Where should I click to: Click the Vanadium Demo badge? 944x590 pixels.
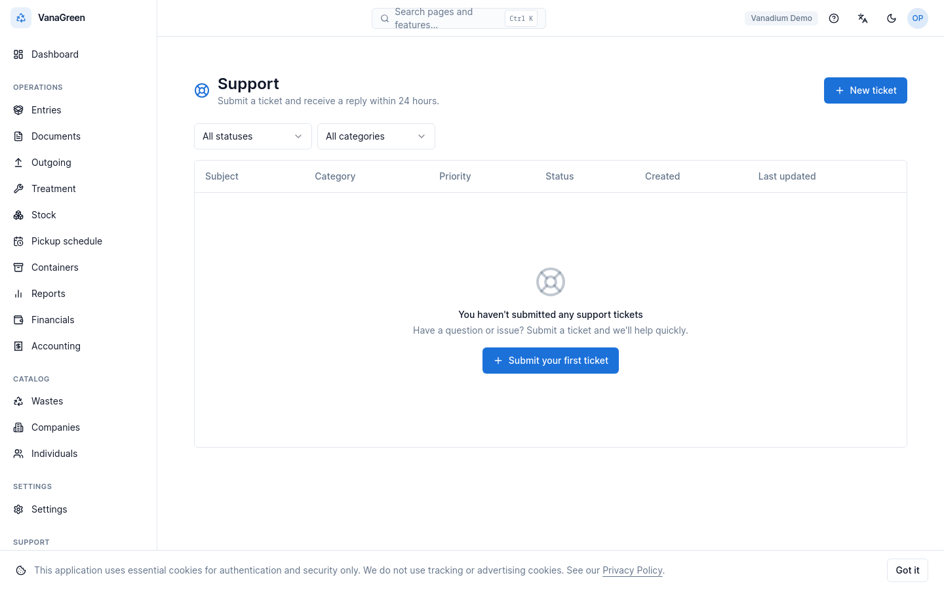781,18
